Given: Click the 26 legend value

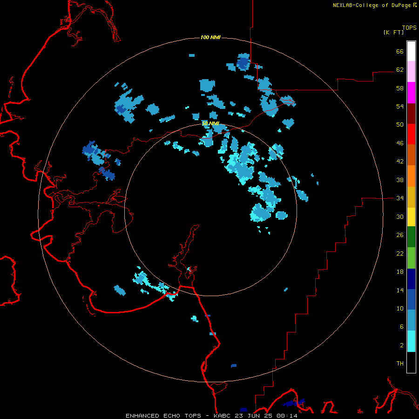Looking at the screenshot, I should (400, 235).
